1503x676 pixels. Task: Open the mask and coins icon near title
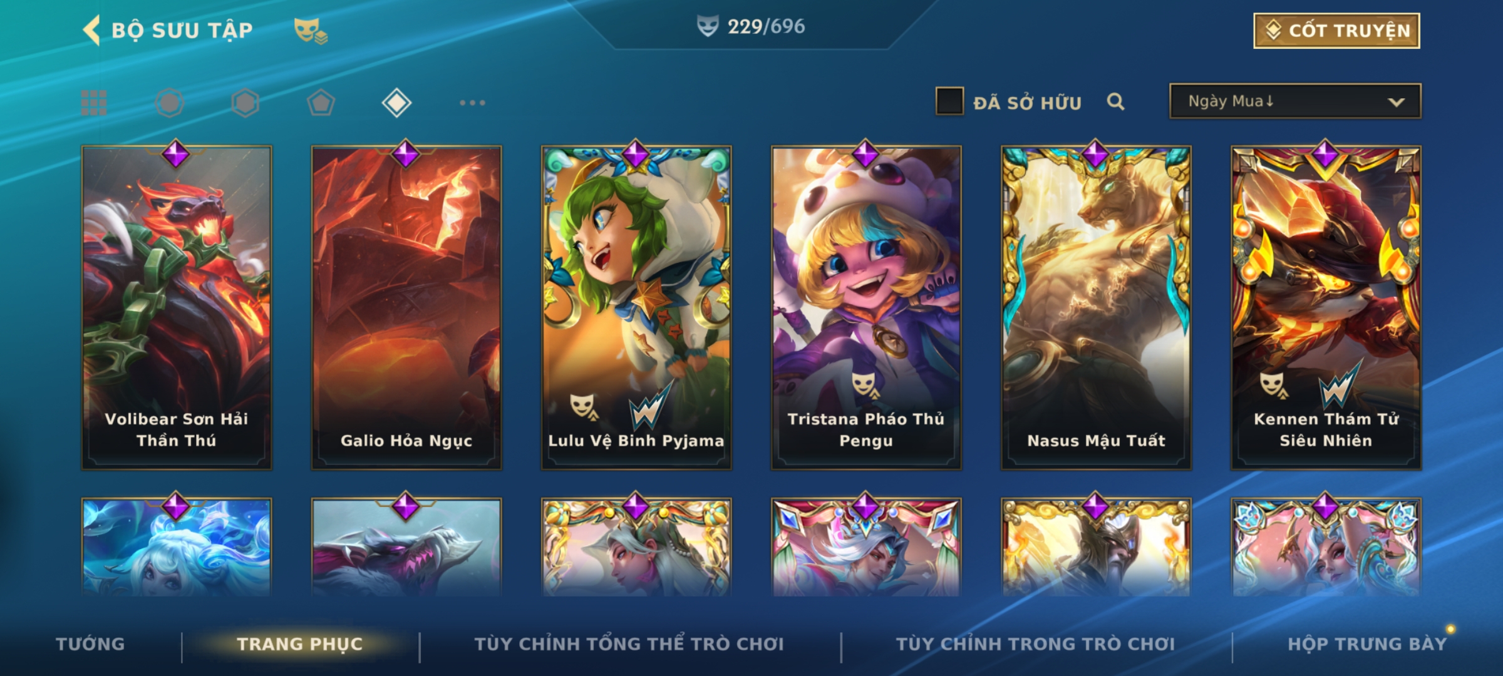(x=311, y=31)
